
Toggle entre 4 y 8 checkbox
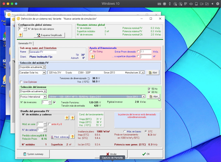point(49,124)
